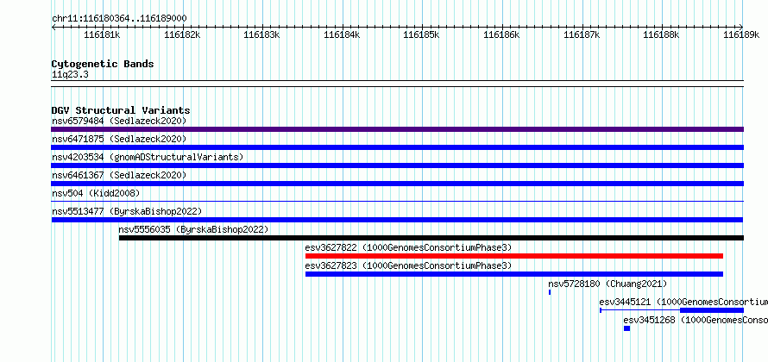Select the 11q23.3 band label
Screen dimensions: 768x362
tap(70, 75)
